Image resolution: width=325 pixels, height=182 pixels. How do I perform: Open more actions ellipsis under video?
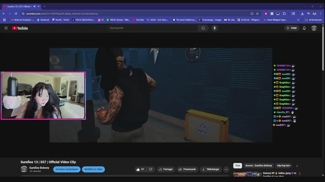226,169
